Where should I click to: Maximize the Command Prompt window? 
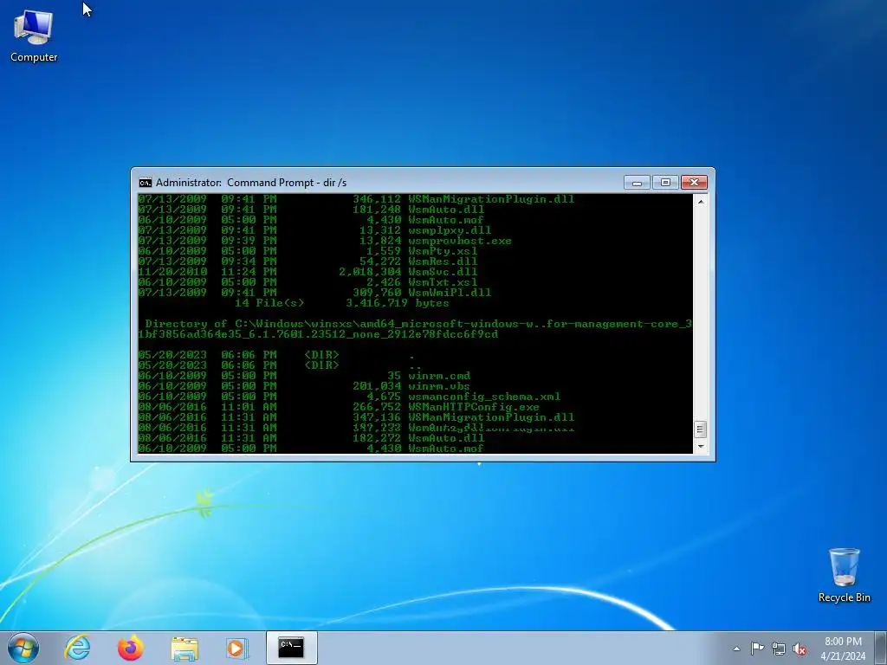coord(665,182)
